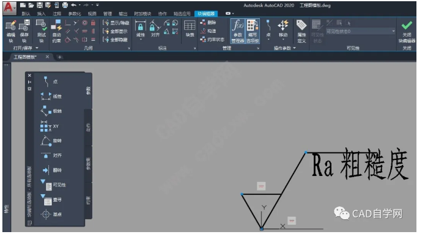Click the Open folder icon in quick access toolbar
This screenshot has height=237, width=425.
[x=31, y=5]
